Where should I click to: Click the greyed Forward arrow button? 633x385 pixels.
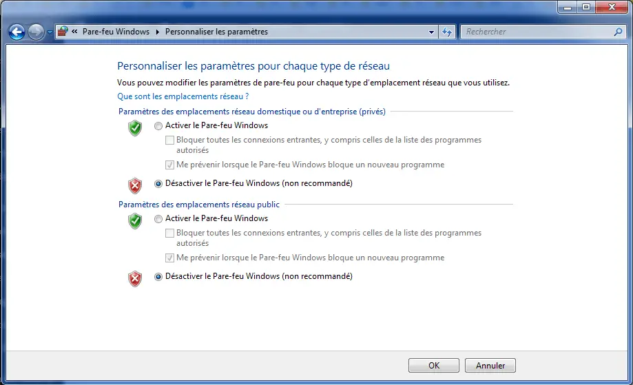click(36, 32)
